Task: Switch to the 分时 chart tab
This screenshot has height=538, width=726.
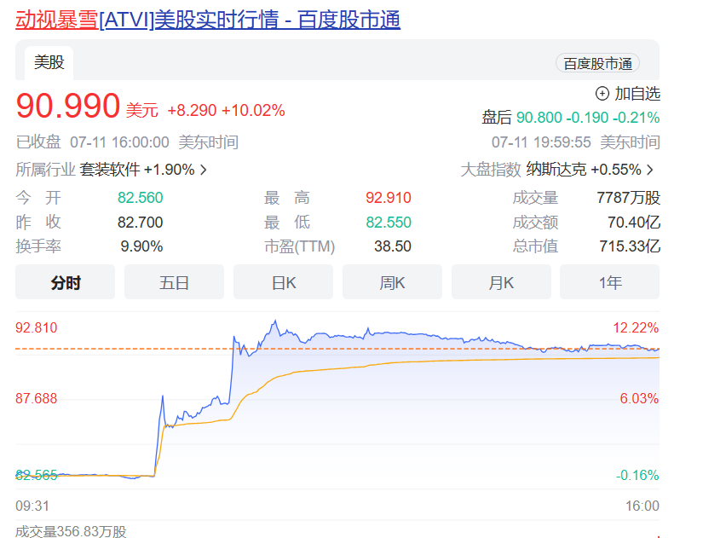Action: click(66, 282)
